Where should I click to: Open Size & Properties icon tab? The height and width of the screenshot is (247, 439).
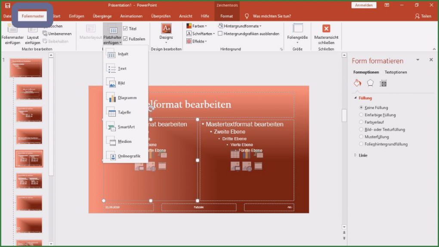[x=383, y=83]
